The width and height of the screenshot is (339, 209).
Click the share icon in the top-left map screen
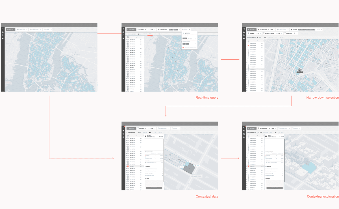[x=3, y=29]
